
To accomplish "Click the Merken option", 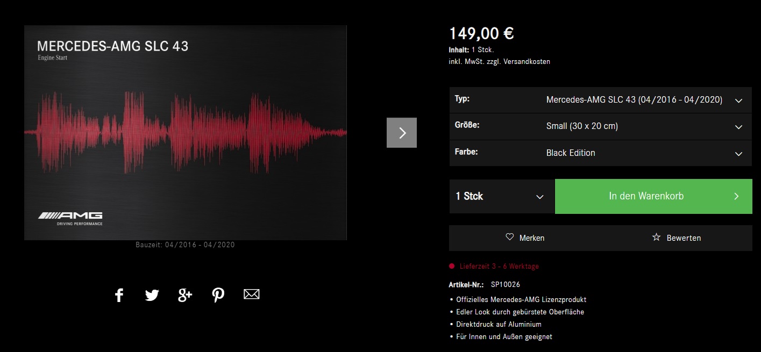I will [531, 238].
